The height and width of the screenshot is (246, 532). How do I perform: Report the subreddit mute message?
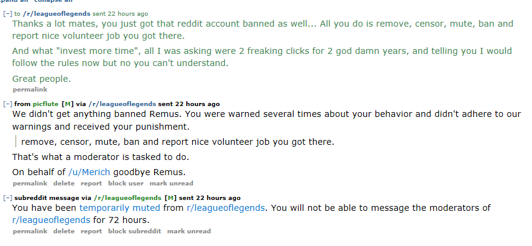coord(91,231)
